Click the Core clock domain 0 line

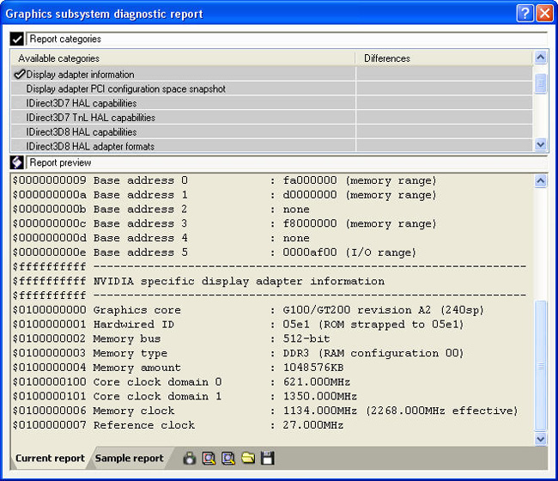[181, 382]
